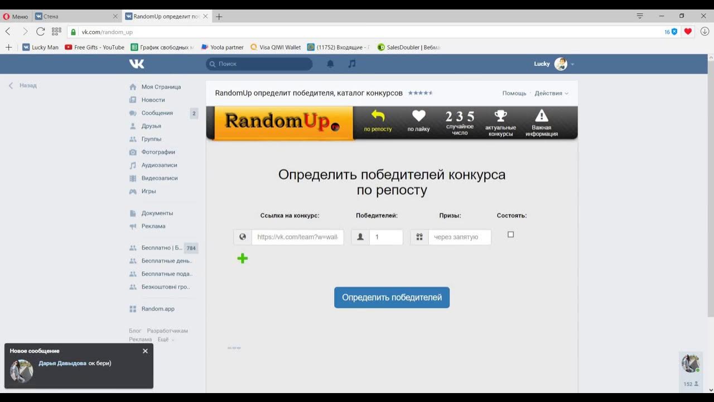Open the browser speed dial grid icon

click(56, 32)
